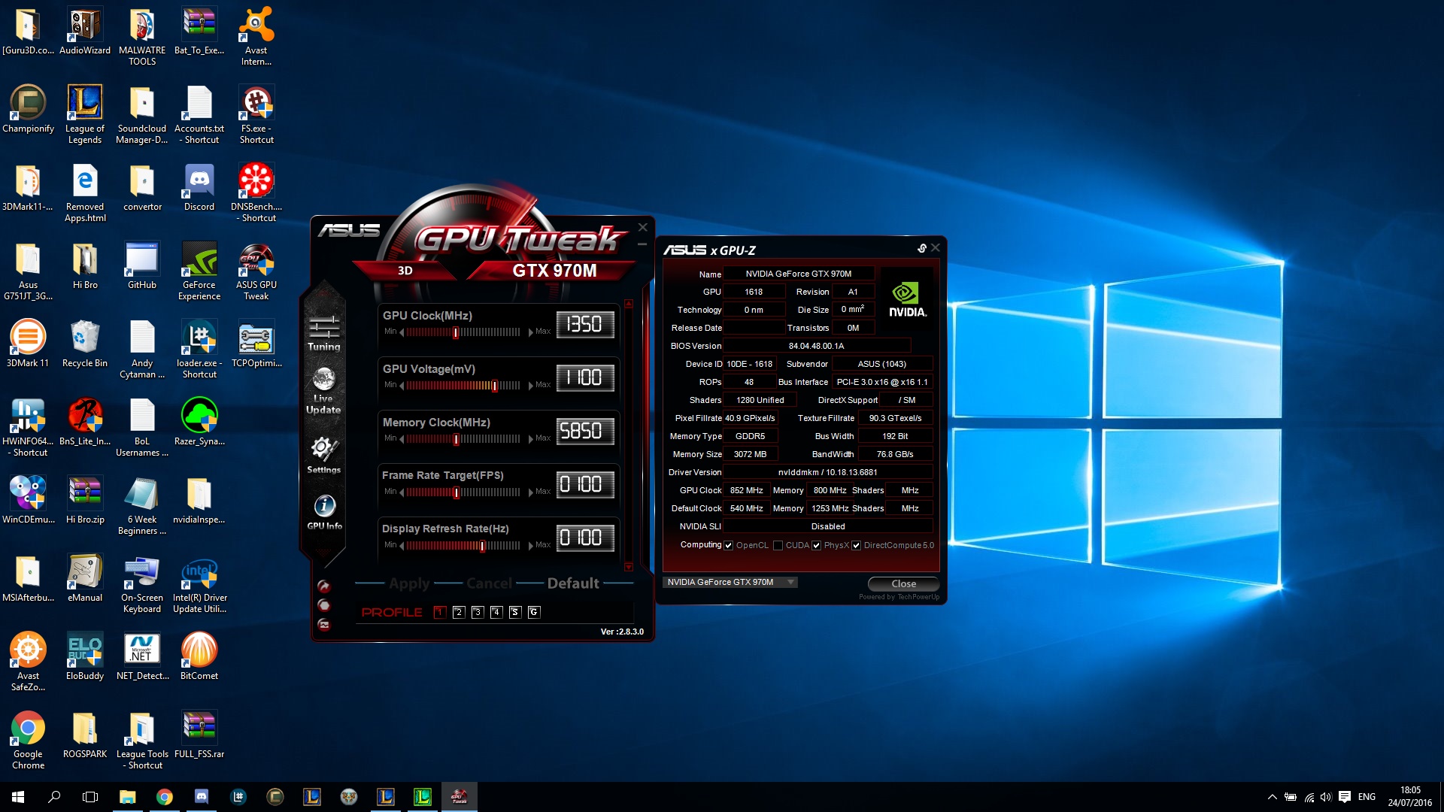Open File Explorer from taskbar
This screenshot has width=1444, height=812.
pyautogui.click(x=127, y=797)
